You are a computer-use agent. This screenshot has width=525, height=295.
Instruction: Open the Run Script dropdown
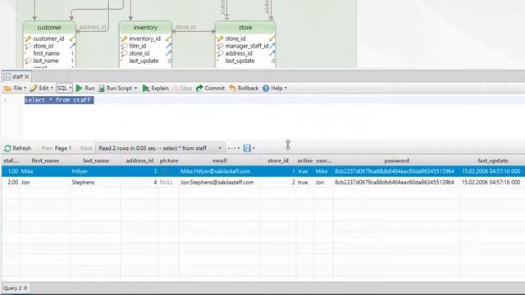[135, 88]
